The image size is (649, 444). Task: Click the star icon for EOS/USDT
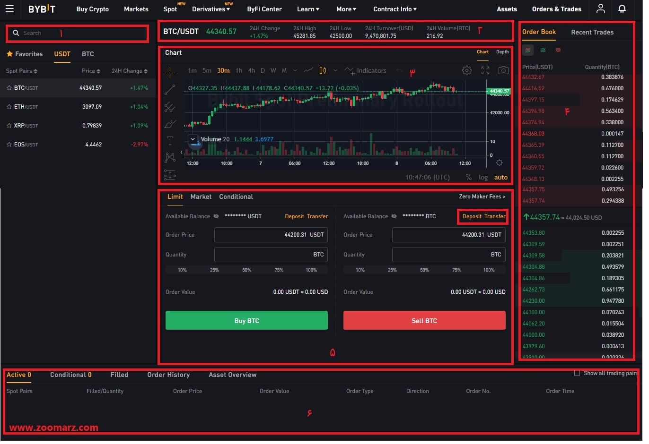coord(9,145)
